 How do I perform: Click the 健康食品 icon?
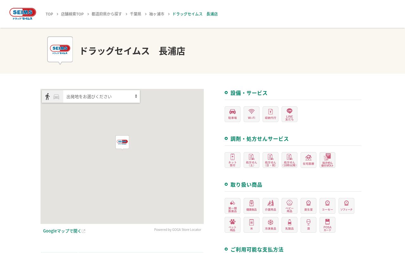tap(252, 206)
